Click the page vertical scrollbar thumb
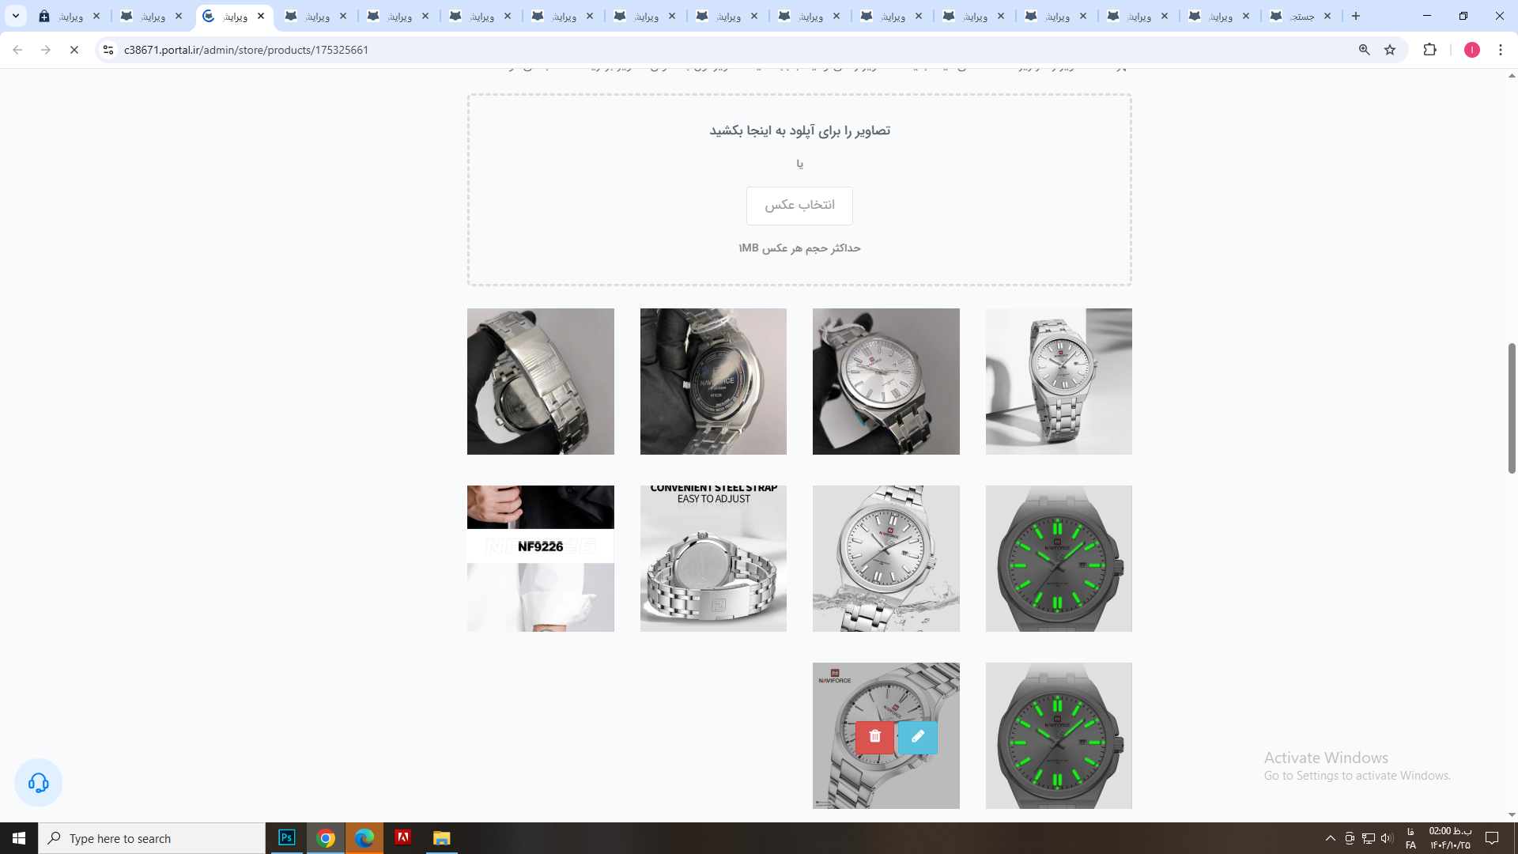Image resolution: width=1518 pixels, height=854 pixels. point(1512,408)
